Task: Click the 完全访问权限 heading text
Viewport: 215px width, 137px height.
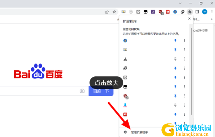Action: click(131, 29)
